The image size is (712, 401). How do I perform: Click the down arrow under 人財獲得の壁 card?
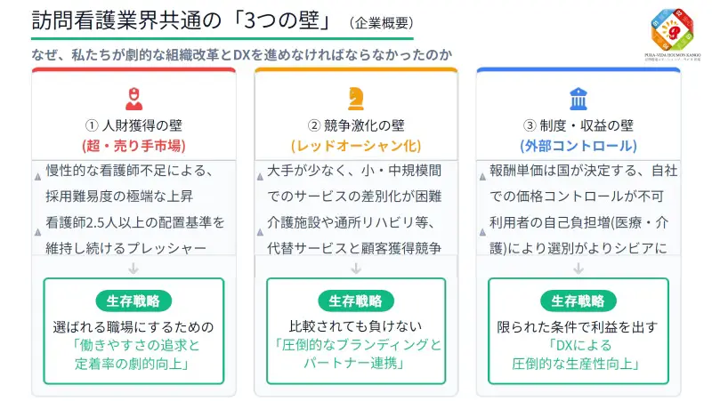[x=133, y=269]
